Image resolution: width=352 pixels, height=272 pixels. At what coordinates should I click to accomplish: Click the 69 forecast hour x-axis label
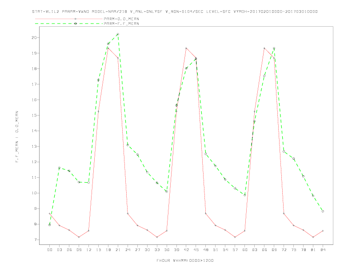pos(274,250)
